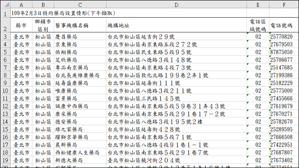299x168 pixels.
Task: Click the '醫事機構名稱' header cell
Action: (x=80, y=25)
